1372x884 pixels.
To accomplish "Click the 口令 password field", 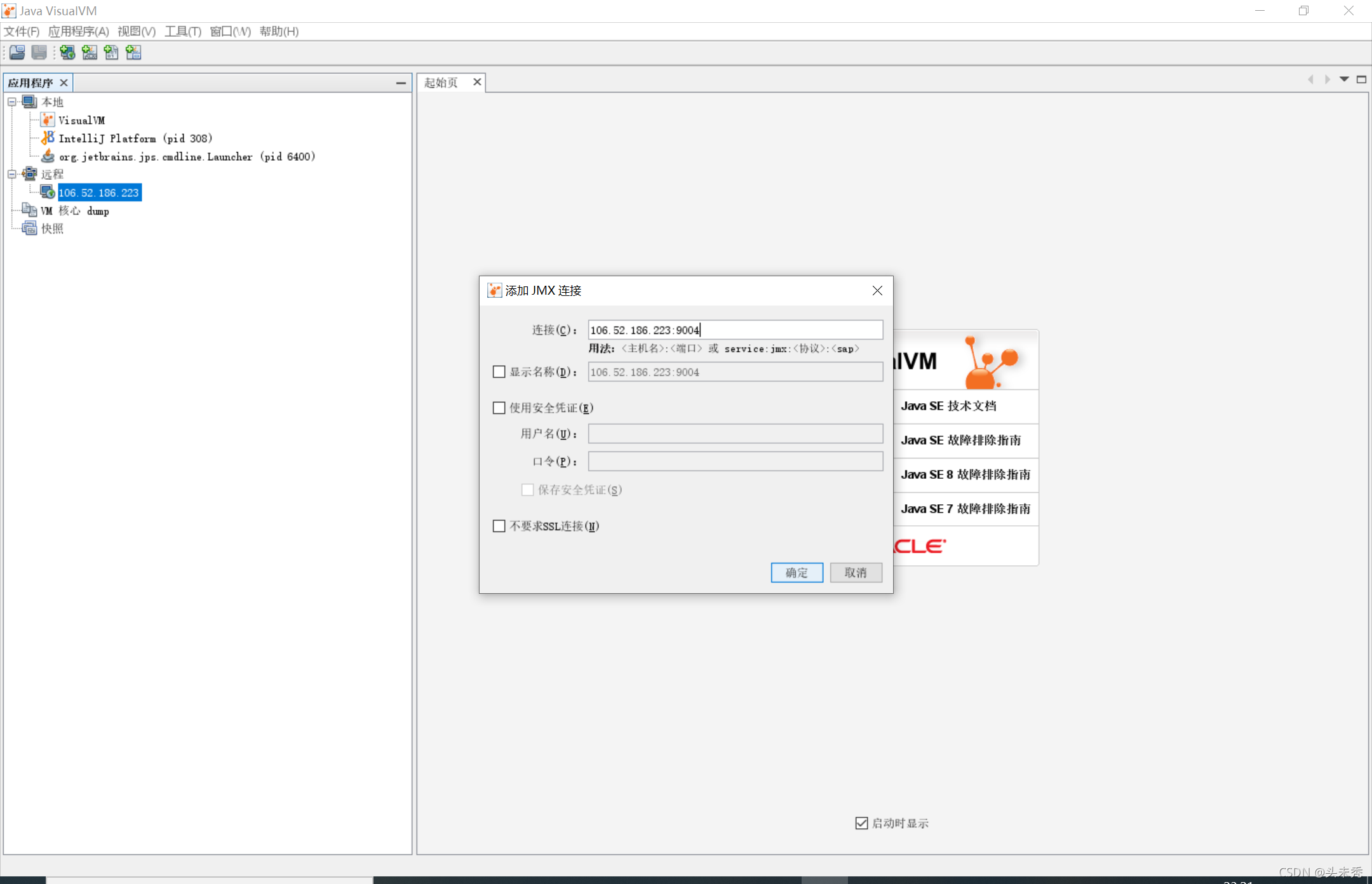I will [x=736, y=462].
